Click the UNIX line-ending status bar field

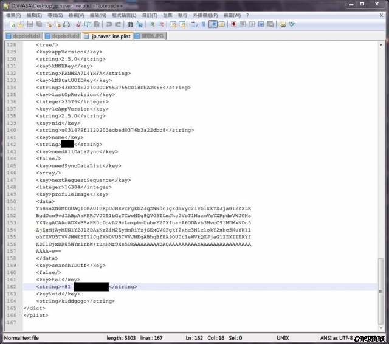click(283, 338)
